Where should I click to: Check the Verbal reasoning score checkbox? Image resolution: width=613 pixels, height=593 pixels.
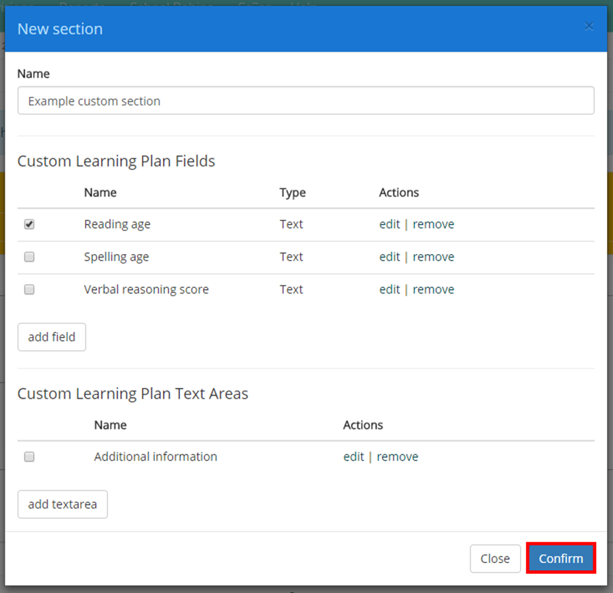tap(29, 289)
